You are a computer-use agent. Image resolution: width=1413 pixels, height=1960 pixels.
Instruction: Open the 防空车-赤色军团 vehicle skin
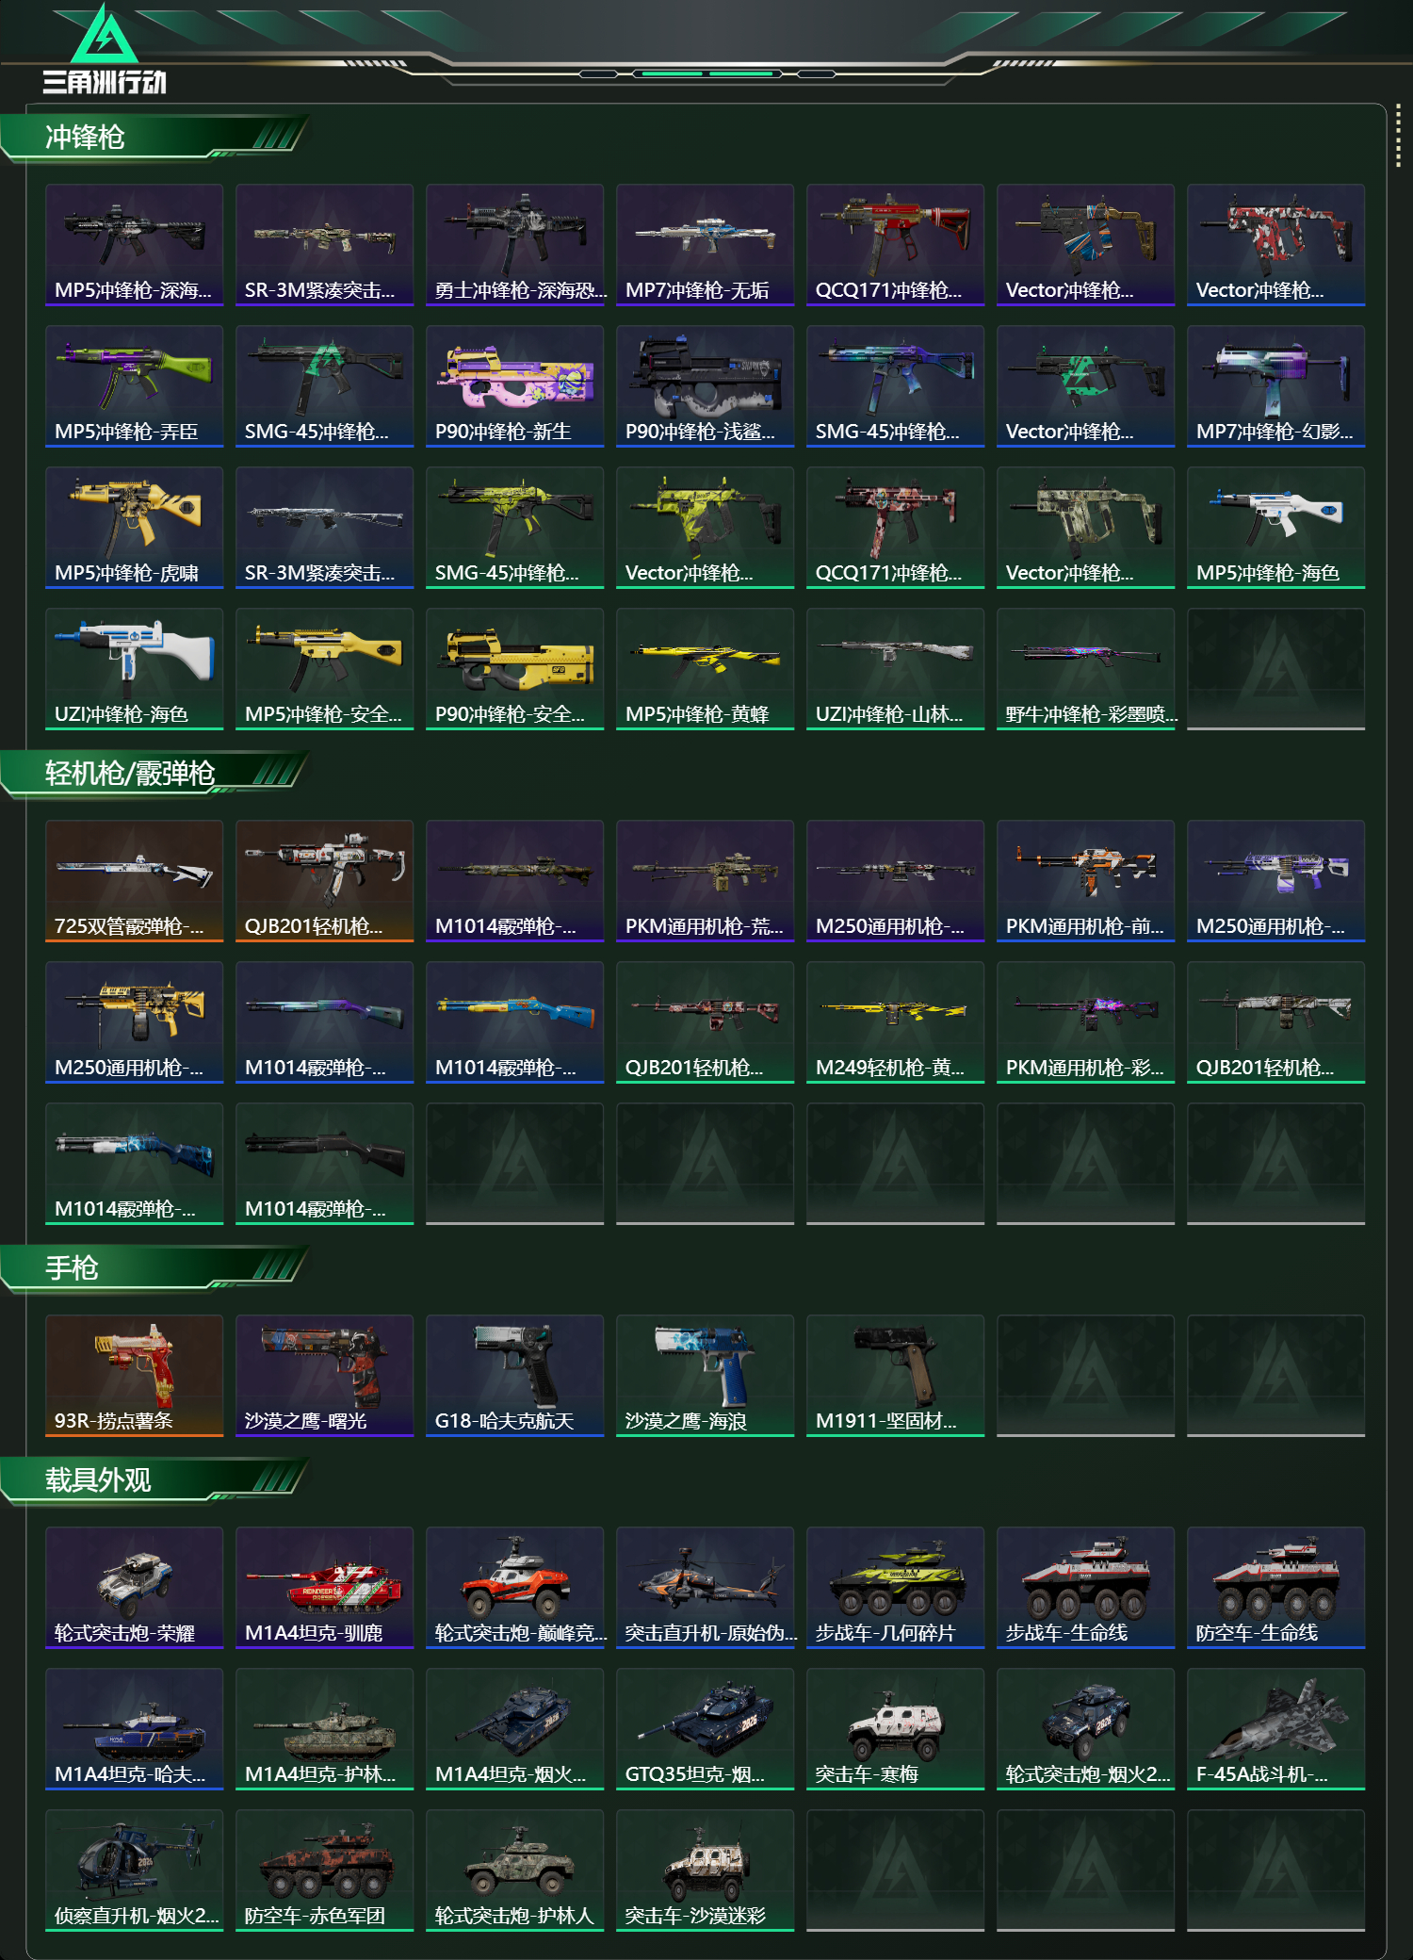(324, 1870)
